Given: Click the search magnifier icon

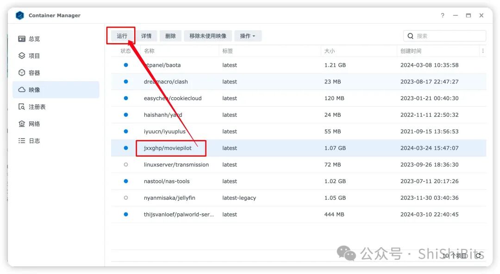Looking at the screenshot, I should pyautogui.click(x=410, y=36).
